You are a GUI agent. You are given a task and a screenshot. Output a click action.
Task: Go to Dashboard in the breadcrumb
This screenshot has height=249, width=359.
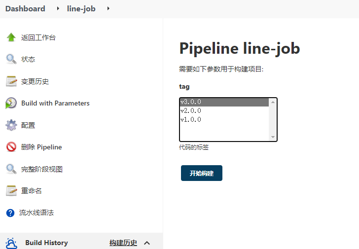25,9
